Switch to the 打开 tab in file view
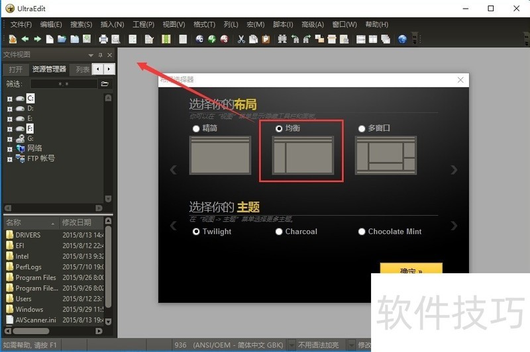 15,69
